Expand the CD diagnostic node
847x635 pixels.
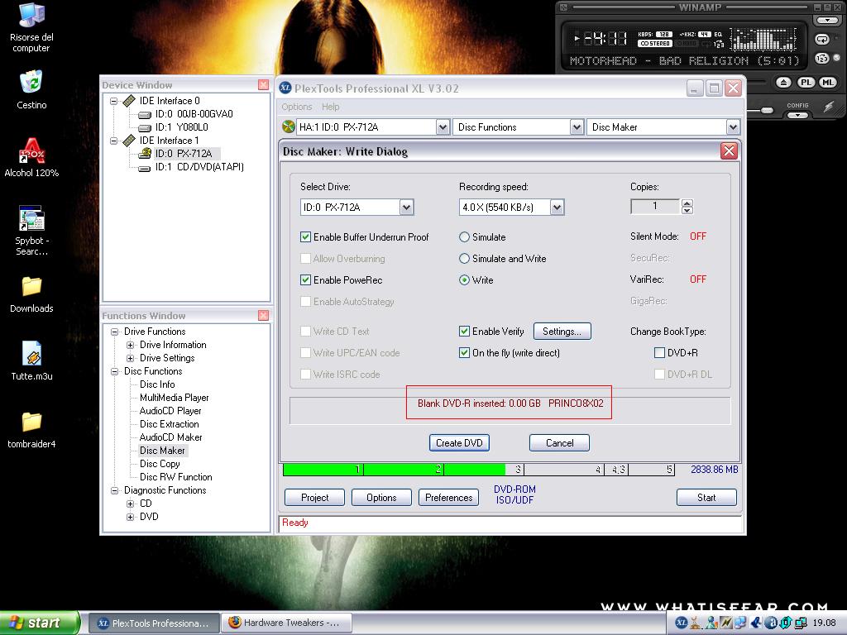click(x=130, y=504)
